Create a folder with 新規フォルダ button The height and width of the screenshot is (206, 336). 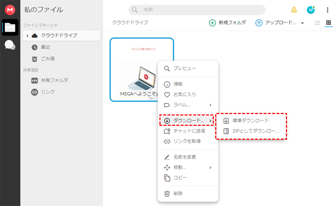(x=227, y=23)
